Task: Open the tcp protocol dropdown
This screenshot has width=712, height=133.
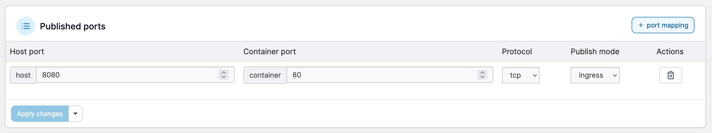Action: click(520, 75)
